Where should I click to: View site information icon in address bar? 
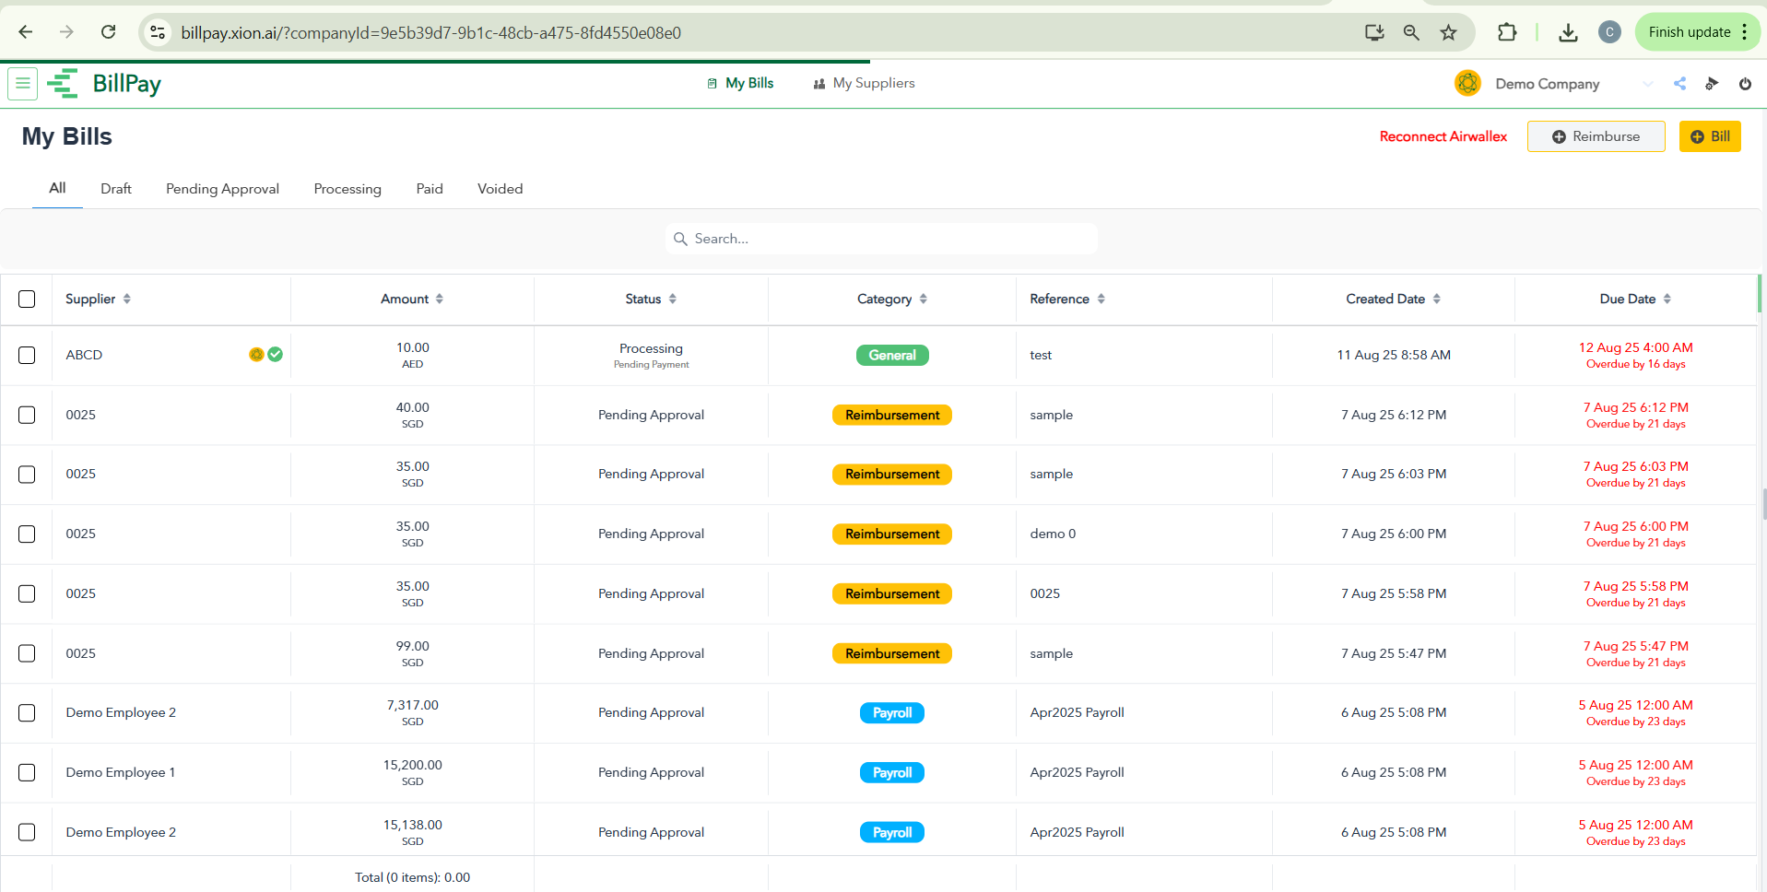[x=158, y=32]
